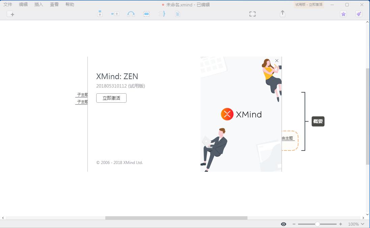
Task: Add a boundary with toolbar icon
Action: pyautogui.click(x=147, y=14)
